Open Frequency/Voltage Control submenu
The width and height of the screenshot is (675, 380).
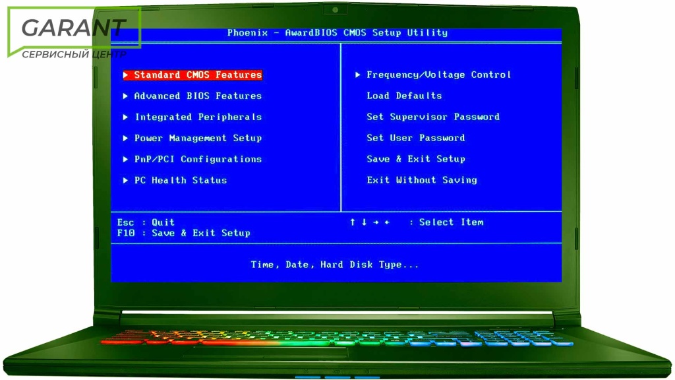coord(438,75)
